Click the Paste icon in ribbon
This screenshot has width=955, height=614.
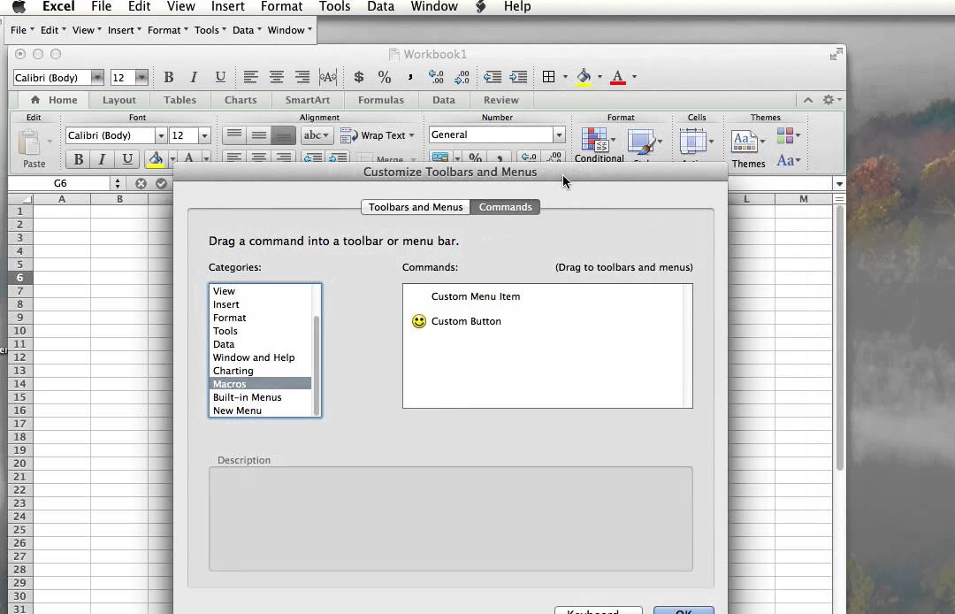click(x=30, y=143)
